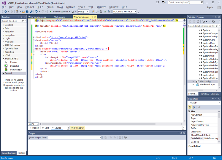This screenshot has height=160, width=222.
Task: Expand WebForm1.aspx node in Solution Explorer
Action: point(193,84)
